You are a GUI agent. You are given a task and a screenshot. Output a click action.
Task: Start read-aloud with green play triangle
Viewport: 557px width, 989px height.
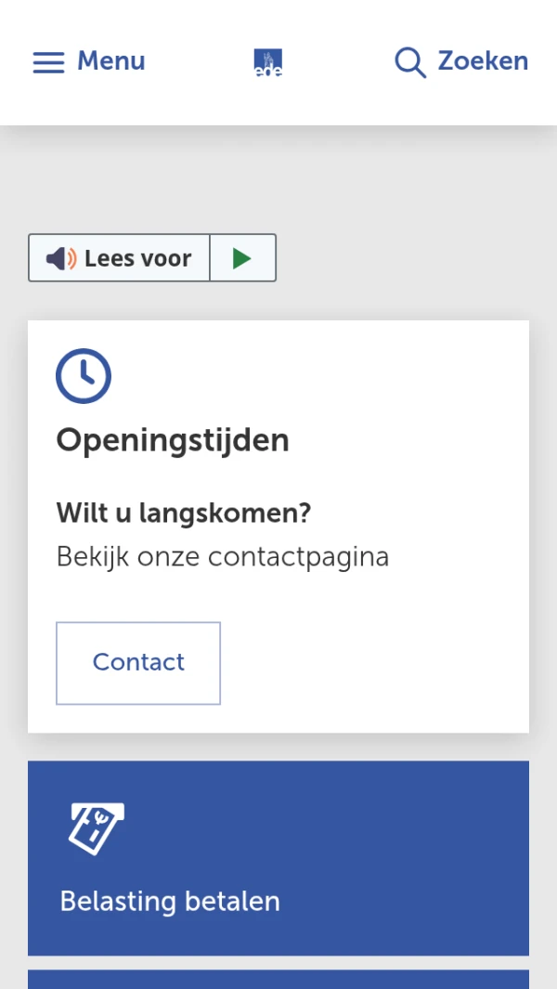point(242,258)
